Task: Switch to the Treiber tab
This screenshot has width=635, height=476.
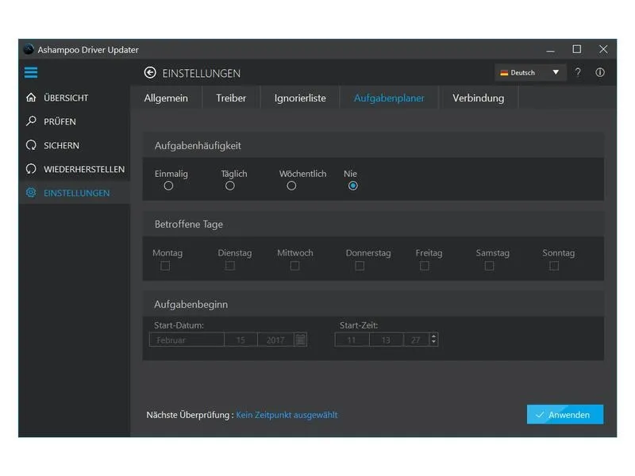Action: [231, 98]
